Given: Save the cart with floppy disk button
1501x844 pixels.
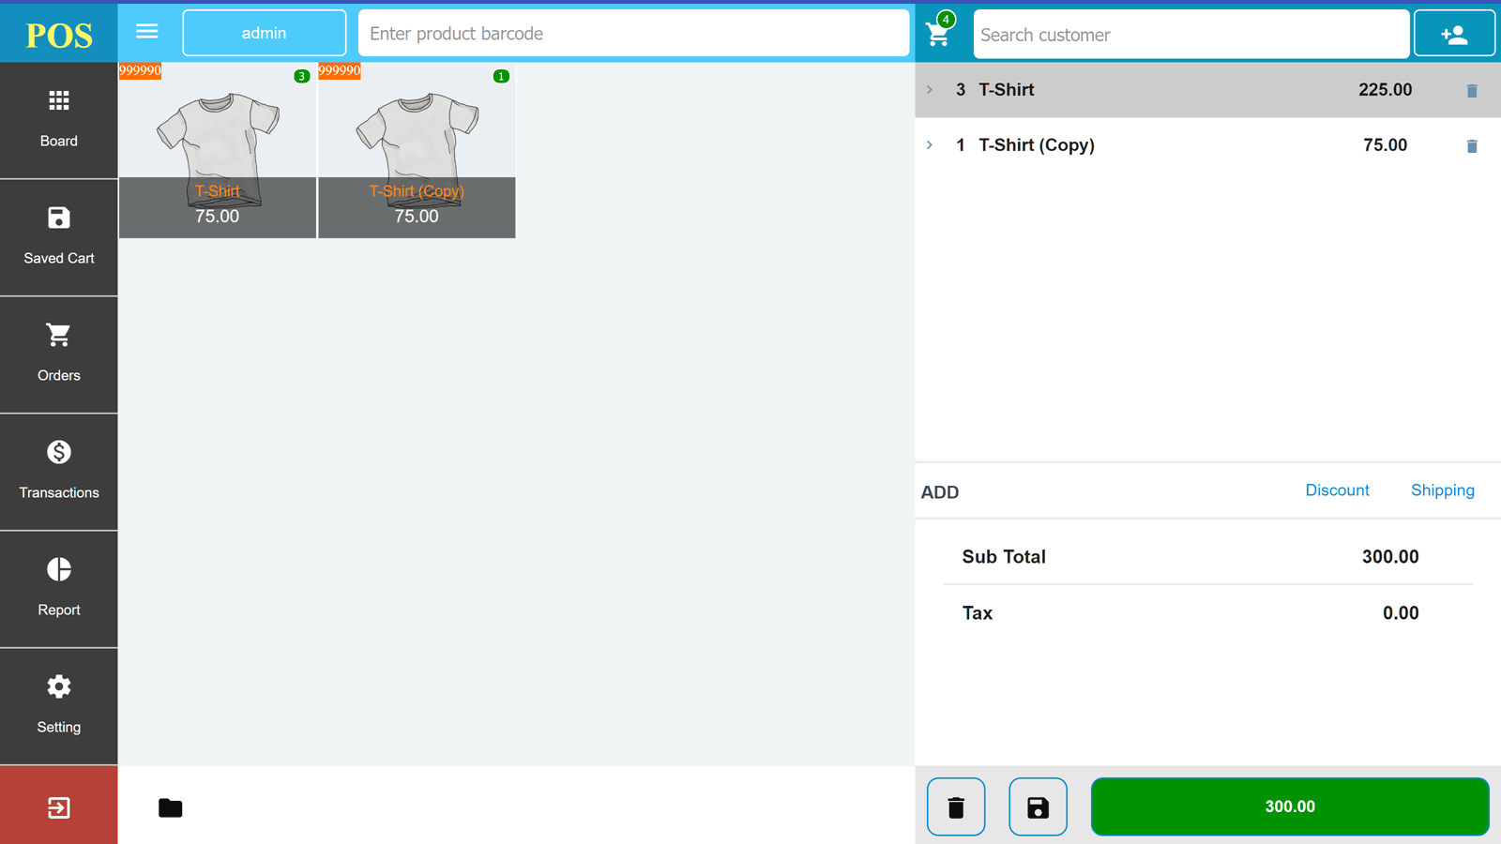Looking at the screenshot, I should pos(1038,806).
